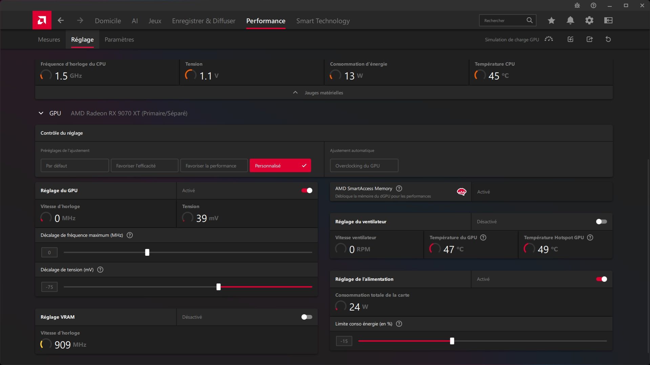Reset tuning with the undo arrow icon
650x365 pixels.
pos(608,39)
